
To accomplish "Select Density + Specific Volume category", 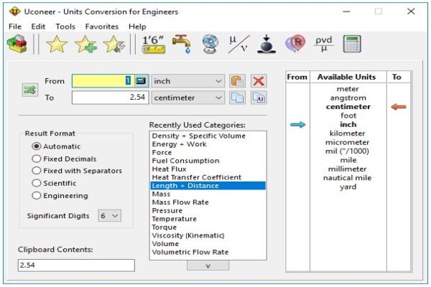I will (208, 136).
